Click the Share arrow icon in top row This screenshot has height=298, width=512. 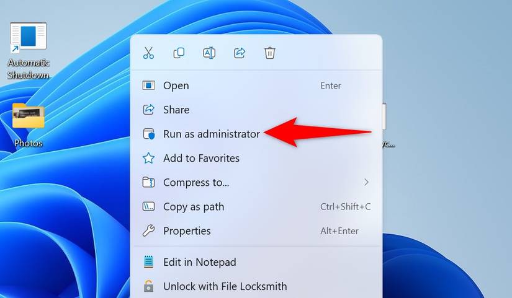pos(240,53)
